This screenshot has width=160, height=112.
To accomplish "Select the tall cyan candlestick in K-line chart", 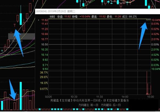I will (21, 19).
